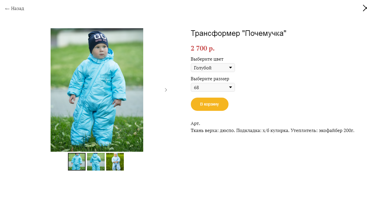
Task: Click the main product photo of child
Action: click(97, 90)
